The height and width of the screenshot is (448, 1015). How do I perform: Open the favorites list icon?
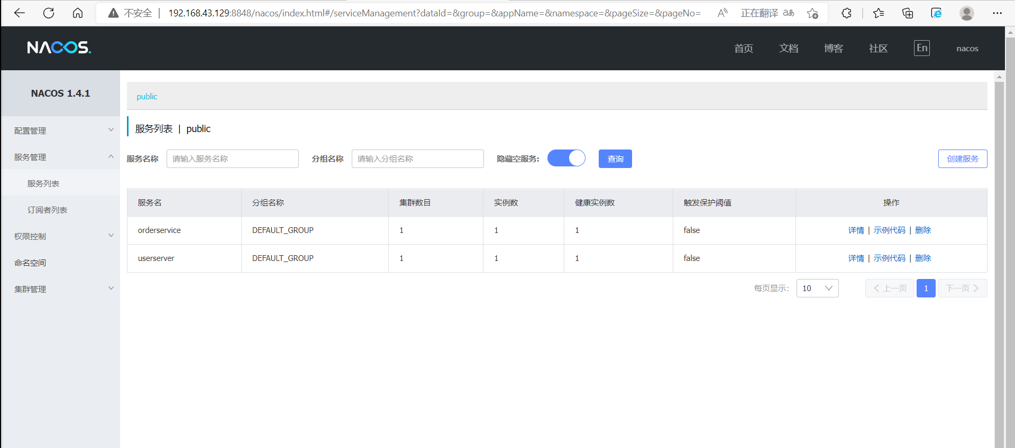[x=879, y=13]
